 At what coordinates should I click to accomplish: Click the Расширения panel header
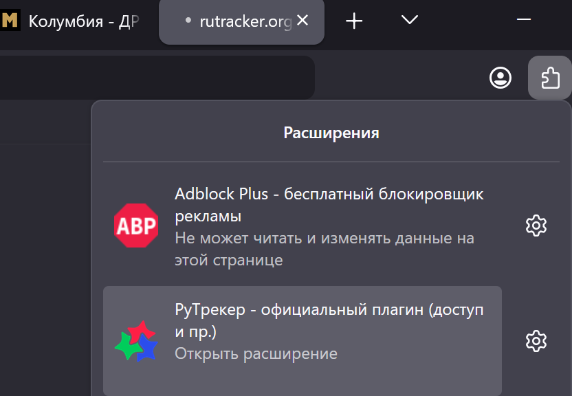pos(331,133)
